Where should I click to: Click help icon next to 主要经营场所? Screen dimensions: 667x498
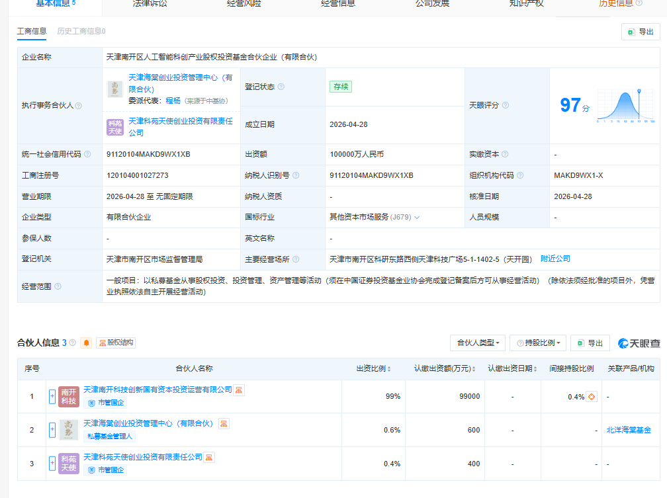pos(296,259)
